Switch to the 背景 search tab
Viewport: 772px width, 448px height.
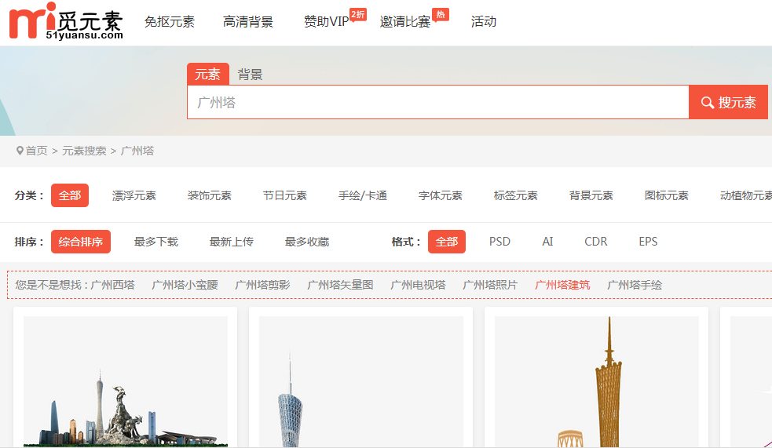click(250, 75)
